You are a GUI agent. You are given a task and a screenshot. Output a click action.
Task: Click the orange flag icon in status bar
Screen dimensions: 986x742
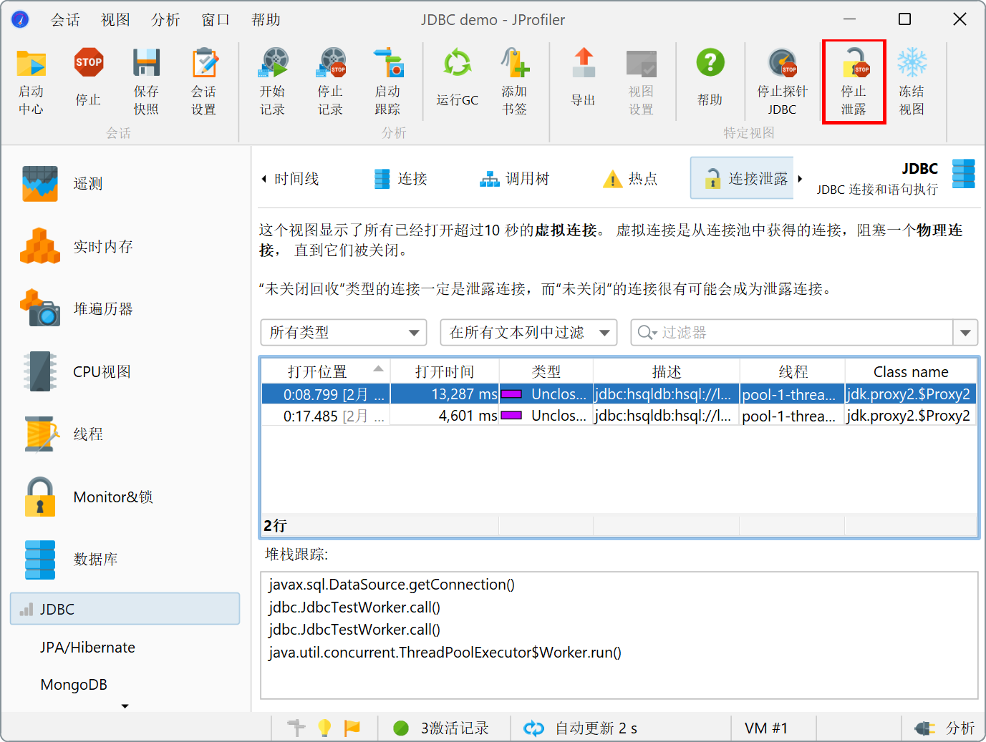[x=352, y=728]
